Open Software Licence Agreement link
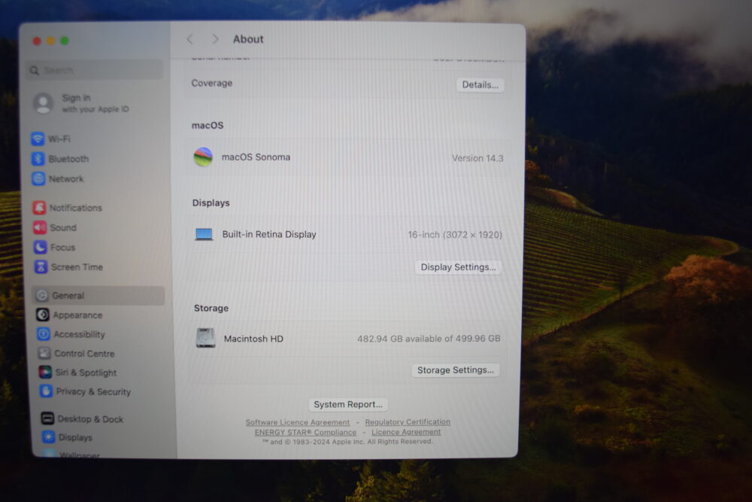The width and height of the screenshot is (752, 502). point(298,422)
